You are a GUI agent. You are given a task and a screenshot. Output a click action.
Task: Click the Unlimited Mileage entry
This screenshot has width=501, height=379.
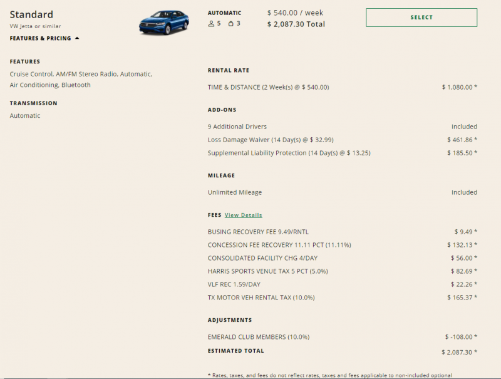pyautogui.click(x=235, y=192)
